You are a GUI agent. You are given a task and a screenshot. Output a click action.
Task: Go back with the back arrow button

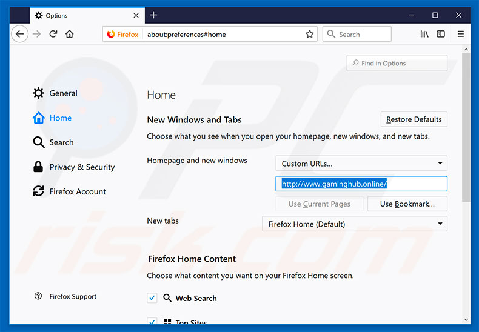pos(20,34)
